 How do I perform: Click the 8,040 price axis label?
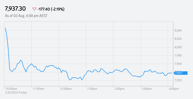pyautogui.click(x=178, y=30)
